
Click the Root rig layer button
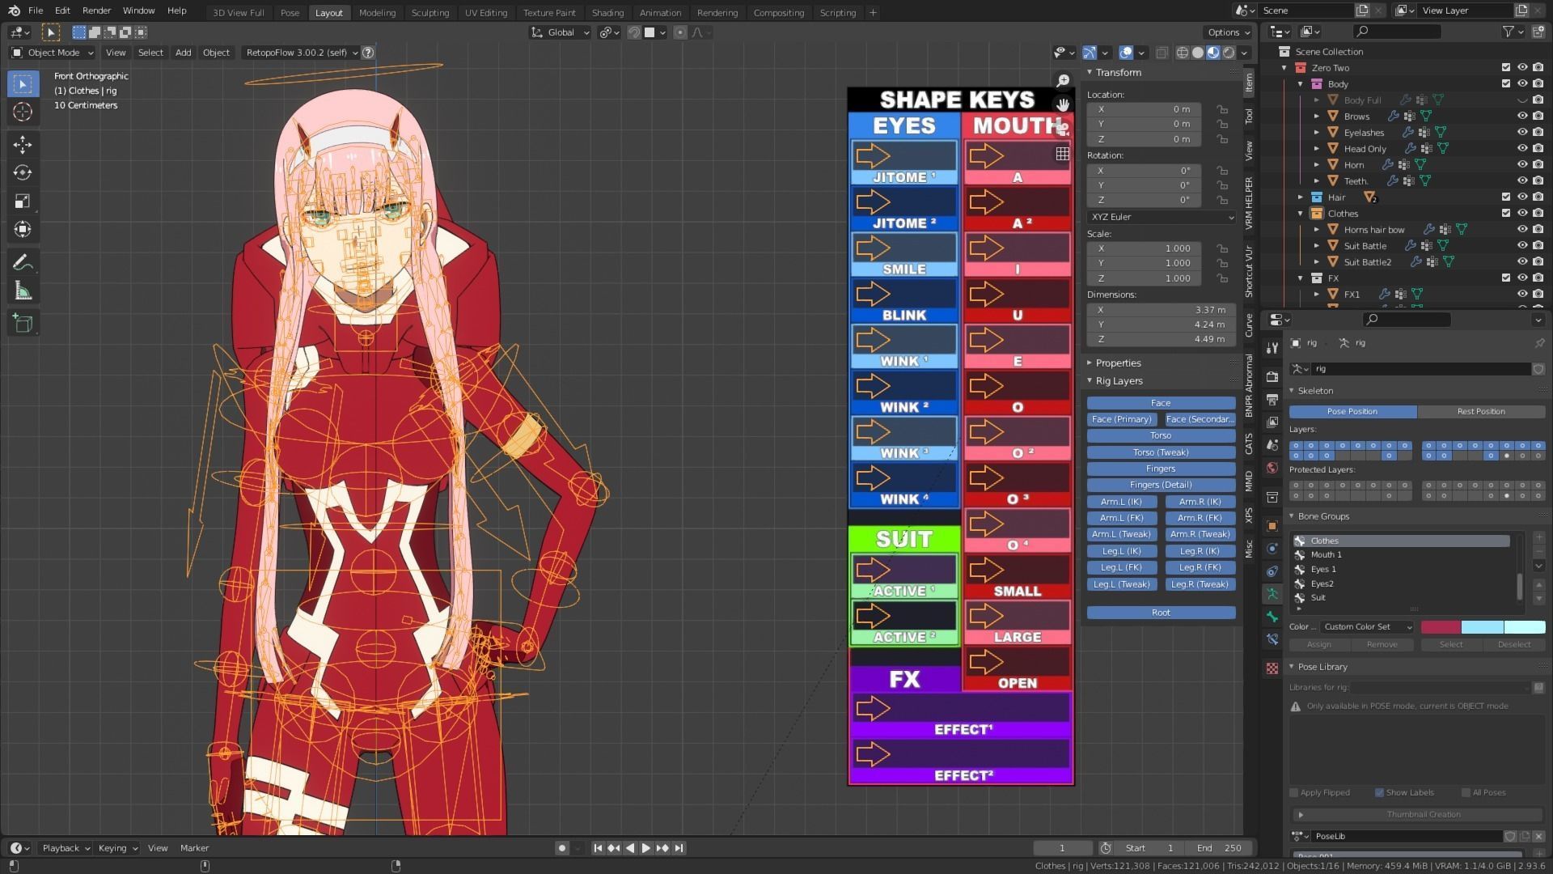[1161, 613]
